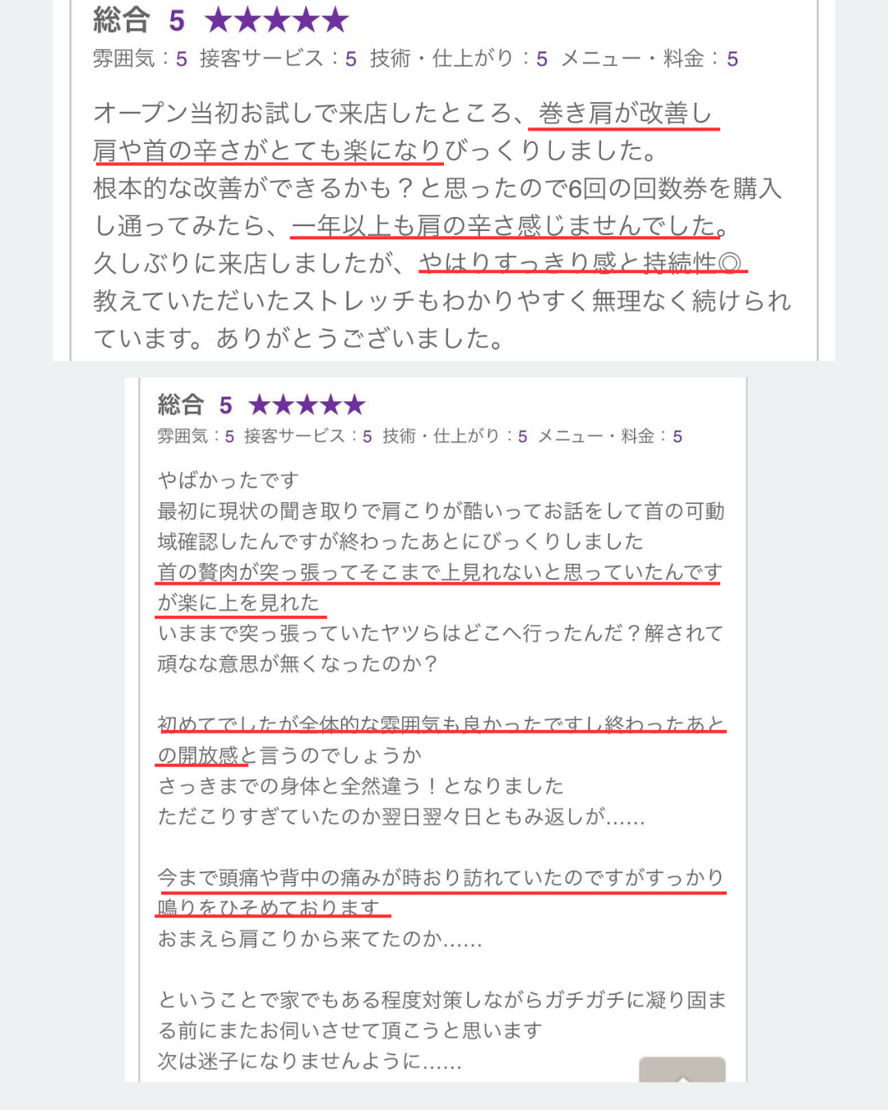888x1110 pixels.
Task: Click the やばかったです line in the second review
Action: tap(229, 480)
